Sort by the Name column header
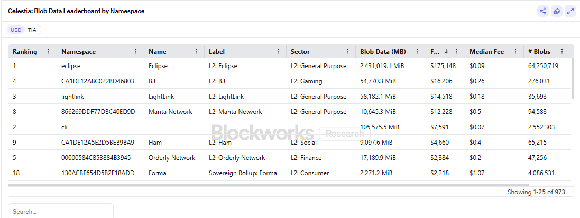This screenshot has width=580, height=218. pyautogui.click(x=158, y=52)
